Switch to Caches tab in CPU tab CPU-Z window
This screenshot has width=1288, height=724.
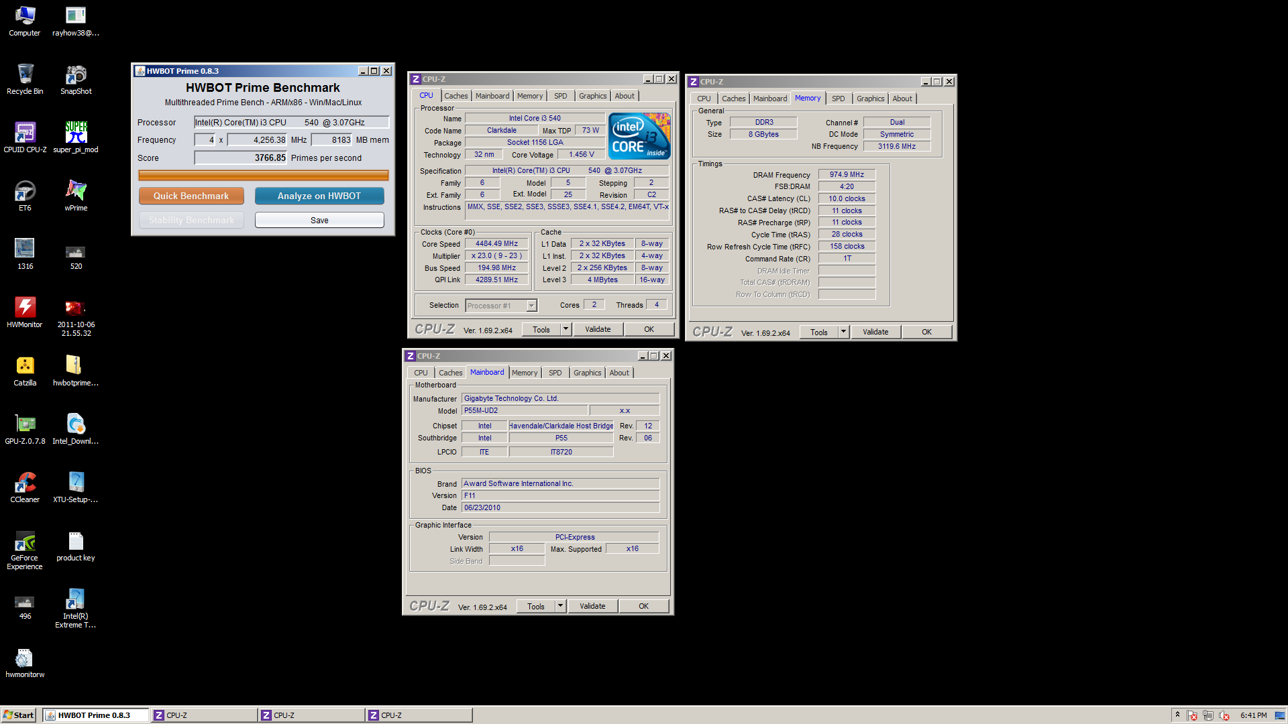click(456, 96)
